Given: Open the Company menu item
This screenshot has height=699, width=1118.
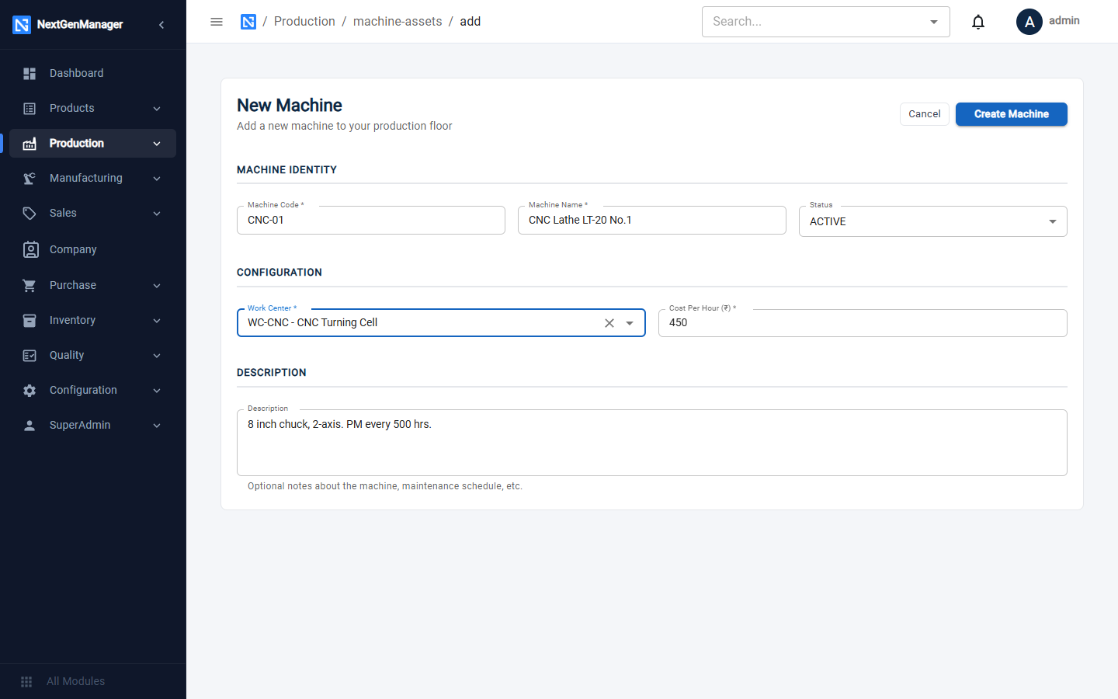Looking at the screenshot, I should (x=93, y=249).
